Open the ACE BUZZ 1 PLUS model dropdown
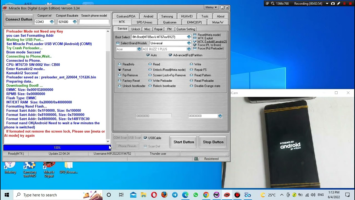The image size is (355, 200). (x=189, y=49)
